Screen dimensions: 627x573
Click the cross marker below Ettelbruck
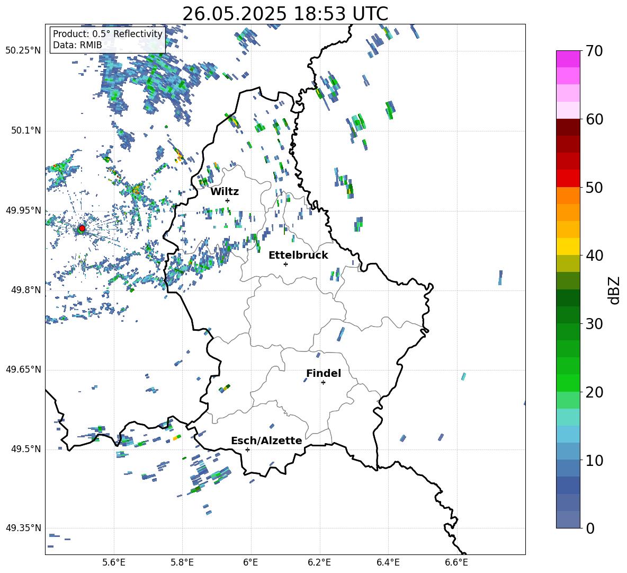[285, 264]
